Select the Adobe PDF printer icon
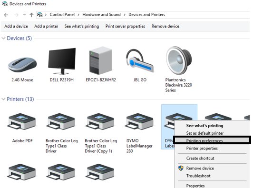The image size is (253, 188). (x=21, y=121)
